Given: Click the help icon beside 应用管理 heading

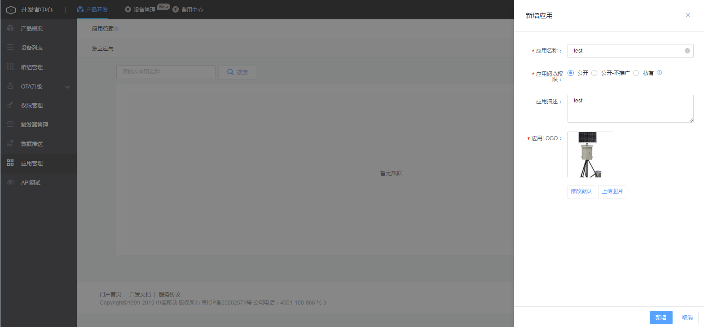Looking at the screenshot, I should pyautogui.click(x=116, y=29).
